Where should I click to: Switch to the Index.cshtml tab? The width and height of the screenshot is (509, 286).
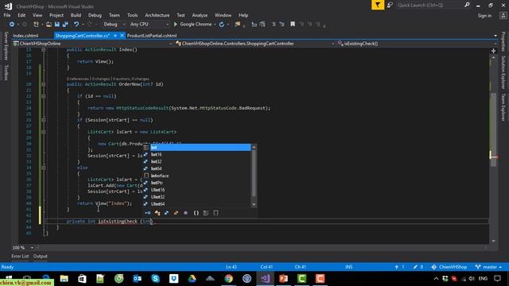click(x=25, y=36)
